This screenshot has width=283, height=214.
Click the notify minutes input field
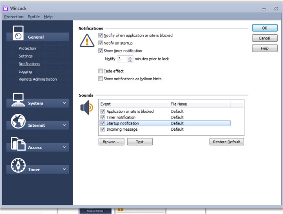(122, 59)
